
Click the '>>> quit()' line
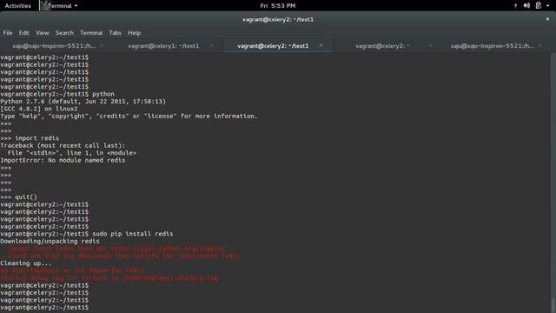click(x=18, y=197)
